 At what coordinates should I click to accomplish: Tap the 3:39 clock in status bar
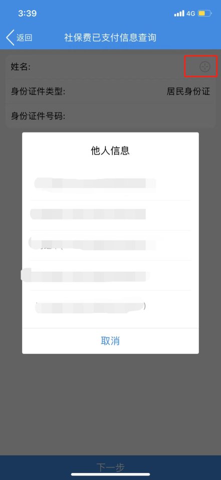coord(27,13)
